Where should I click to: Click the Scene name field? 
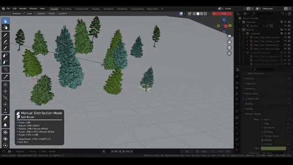coord(233,9)
